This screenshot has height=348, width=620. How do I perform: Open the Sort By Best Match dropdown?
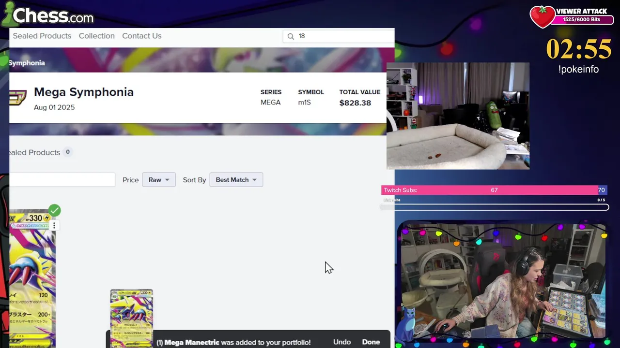tap(236, 180)
